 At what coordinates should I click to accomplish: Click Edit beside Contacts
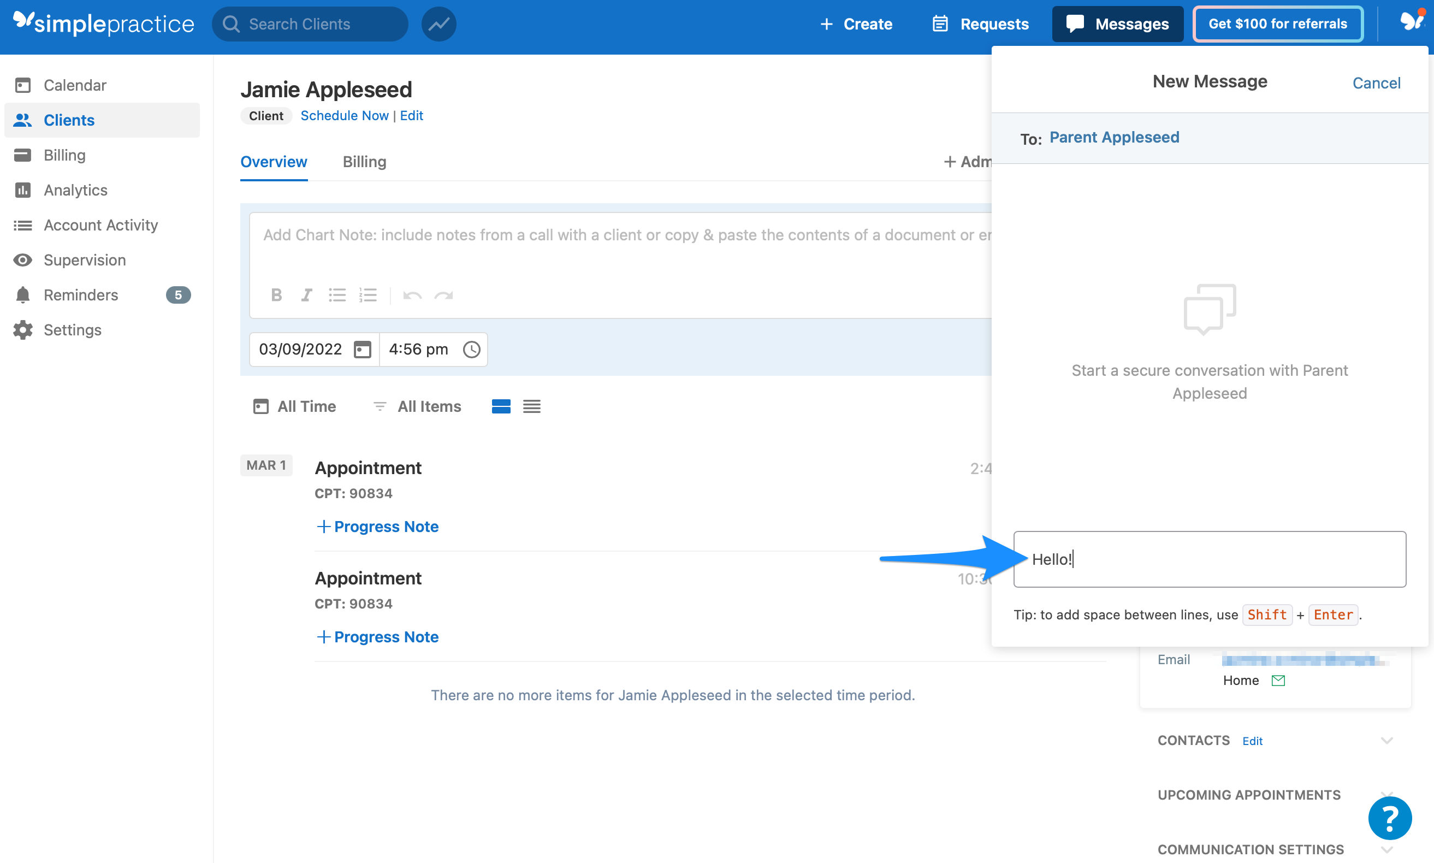[x=1252, y=741]
